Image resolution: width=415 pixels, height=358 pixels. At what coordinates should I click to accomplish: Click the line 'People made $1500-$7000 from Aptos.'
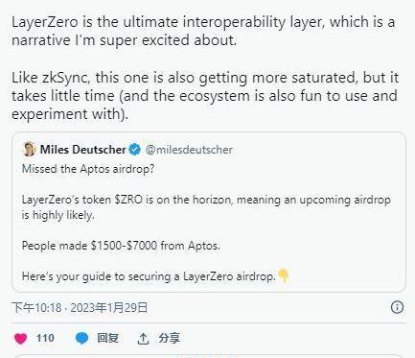121,246
